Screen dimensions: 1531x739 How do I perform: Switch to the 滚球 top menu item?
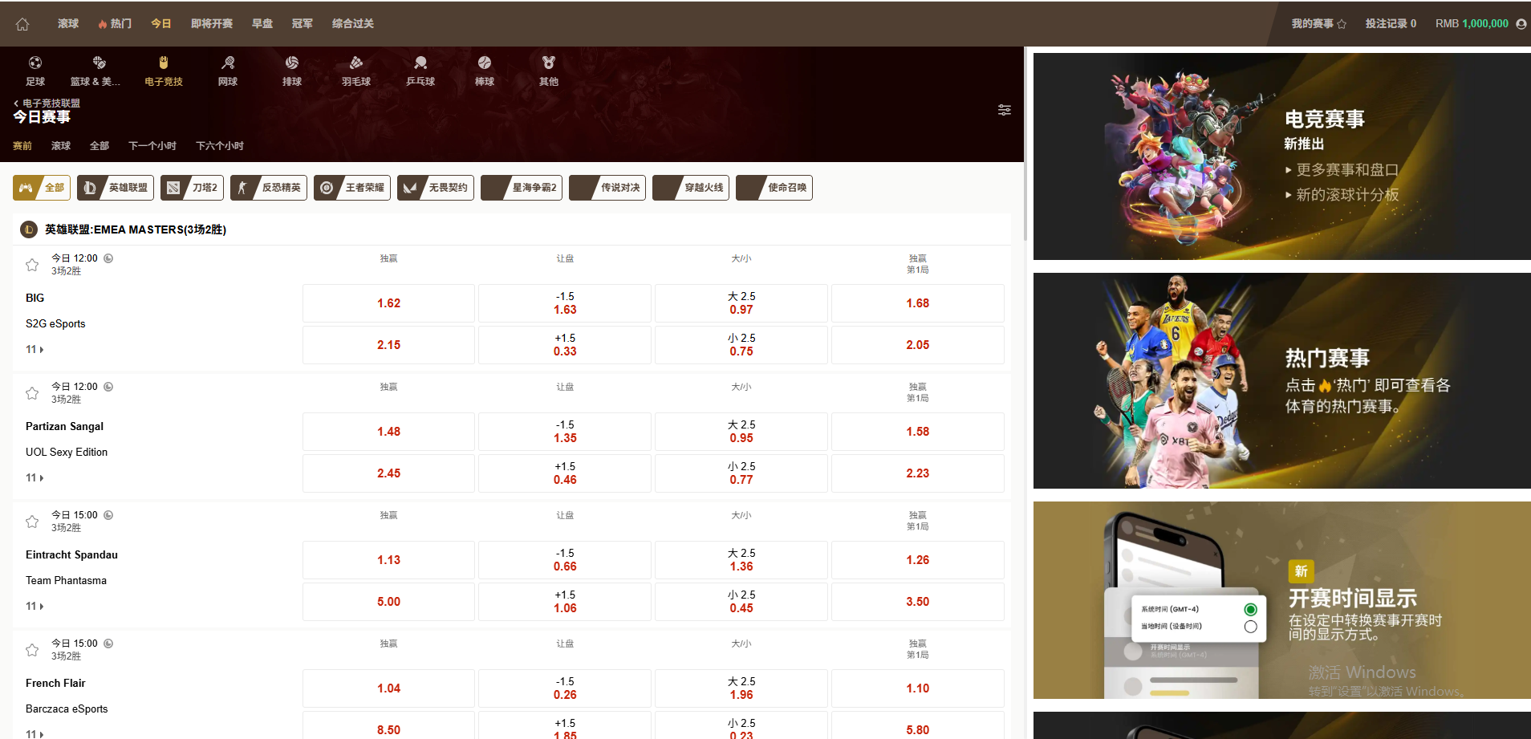(68, 24)
